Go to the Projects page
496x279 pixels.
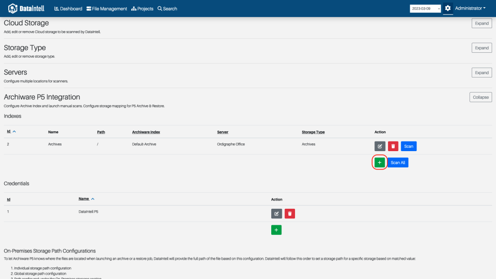142,9
